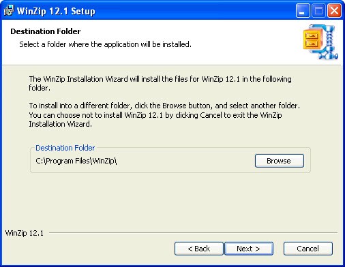
Task: Click the 'Select a folder where' subtitle
Action: click(105, 44)
